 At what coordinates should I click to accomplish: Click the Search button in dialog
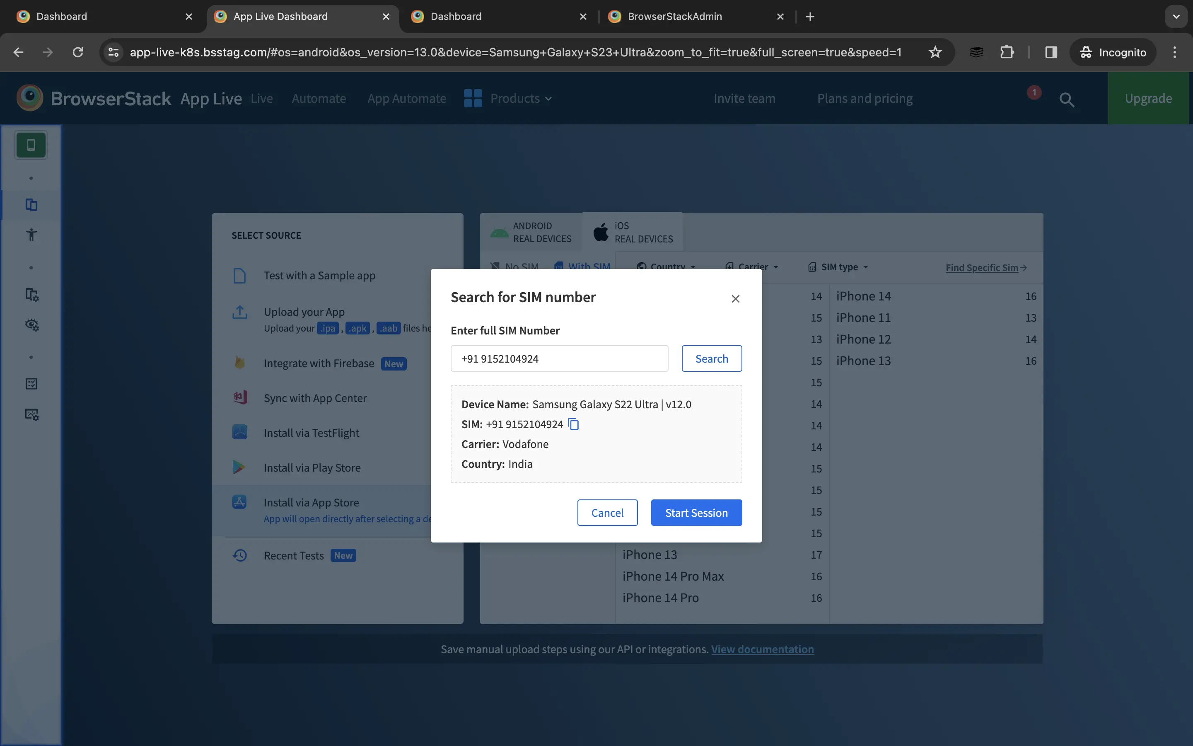pyautogui.click(x=711, y=358)
